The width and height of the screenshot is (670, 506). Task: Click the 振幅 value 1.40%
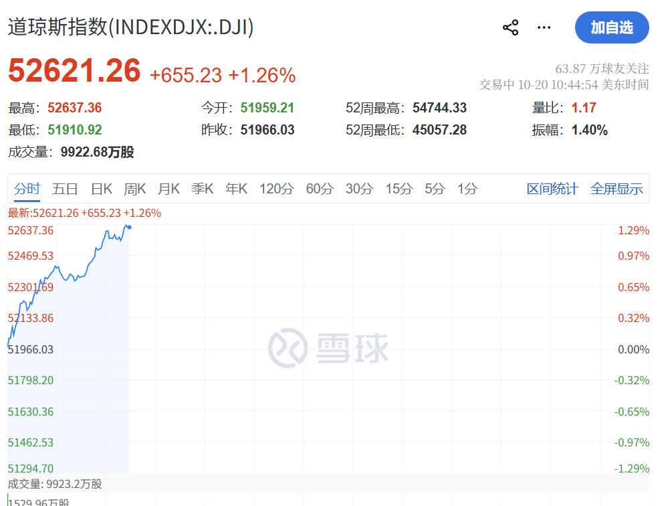(x=590, y=130)
